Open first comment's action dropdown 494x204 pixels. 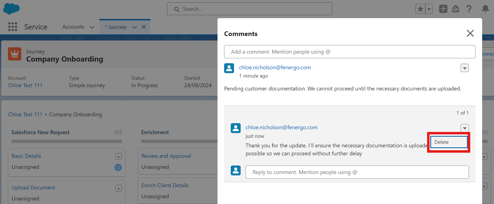(465, 68)
